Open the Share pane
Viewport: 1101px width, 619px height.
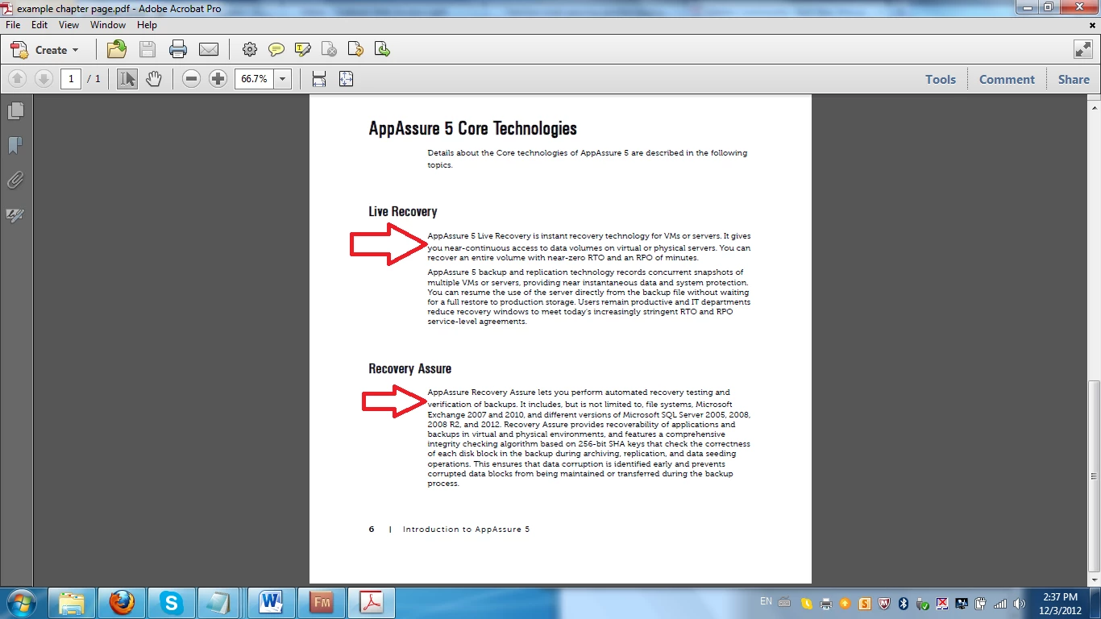click(1074, 79)
